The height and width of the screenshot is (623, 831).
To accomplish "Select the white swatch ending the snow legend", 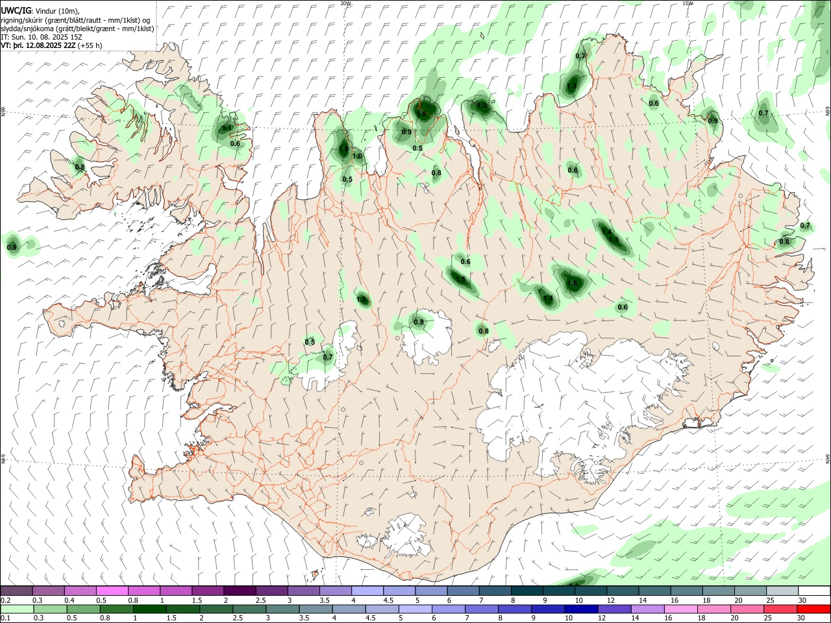I will point(813,591).
